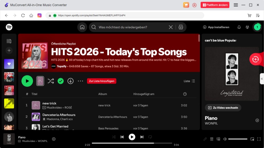Adjust the volume slider
This screenshot has width=264, height=148.
[x=238, y=139]
